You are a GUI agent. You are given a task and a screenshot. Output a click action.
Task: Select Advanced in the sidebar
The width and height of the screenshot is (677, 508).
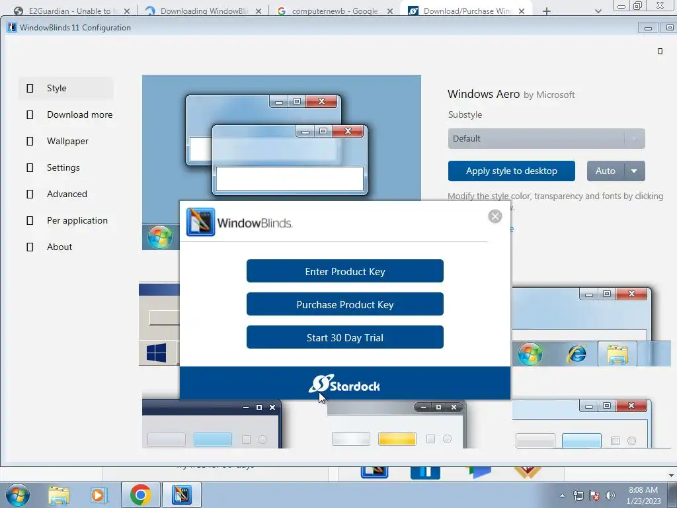[66, 194]
